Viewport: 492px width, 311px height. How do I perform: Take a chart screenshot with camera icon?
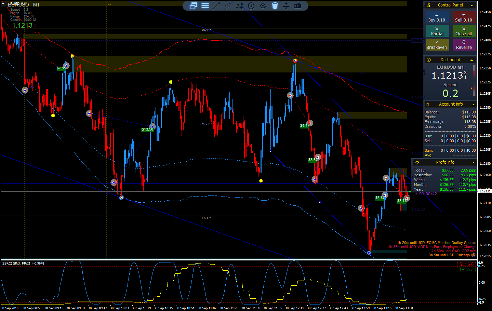click(x=298, y=6)
